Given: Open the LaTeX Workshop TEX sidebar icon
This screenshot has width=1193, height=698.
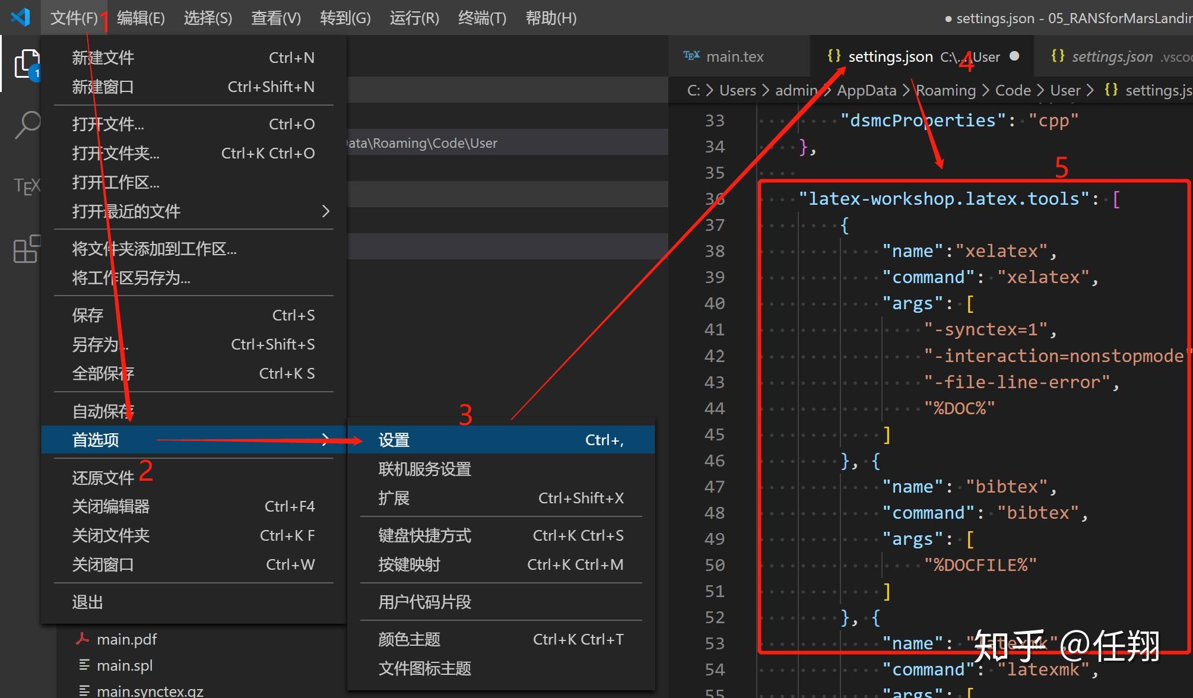Looking at the screenshot, I should tap(27, 186).
